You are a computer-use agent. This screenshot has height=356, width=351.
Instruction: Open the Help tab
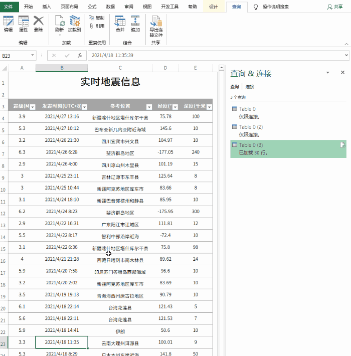193,7
